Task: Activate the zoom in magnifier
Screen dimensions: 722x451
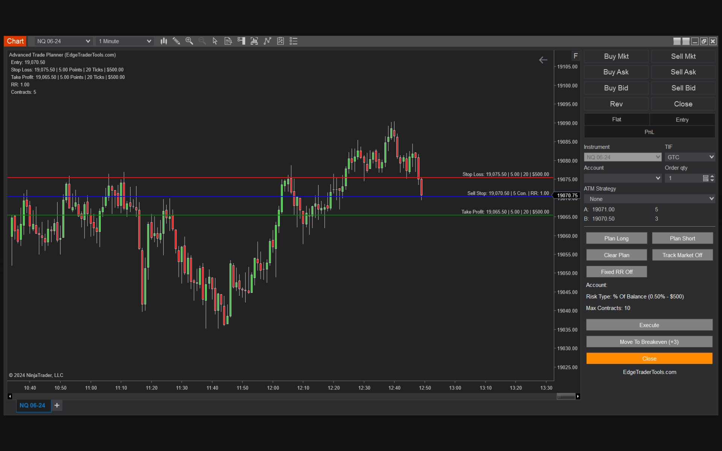Action: tap(189, 41)
